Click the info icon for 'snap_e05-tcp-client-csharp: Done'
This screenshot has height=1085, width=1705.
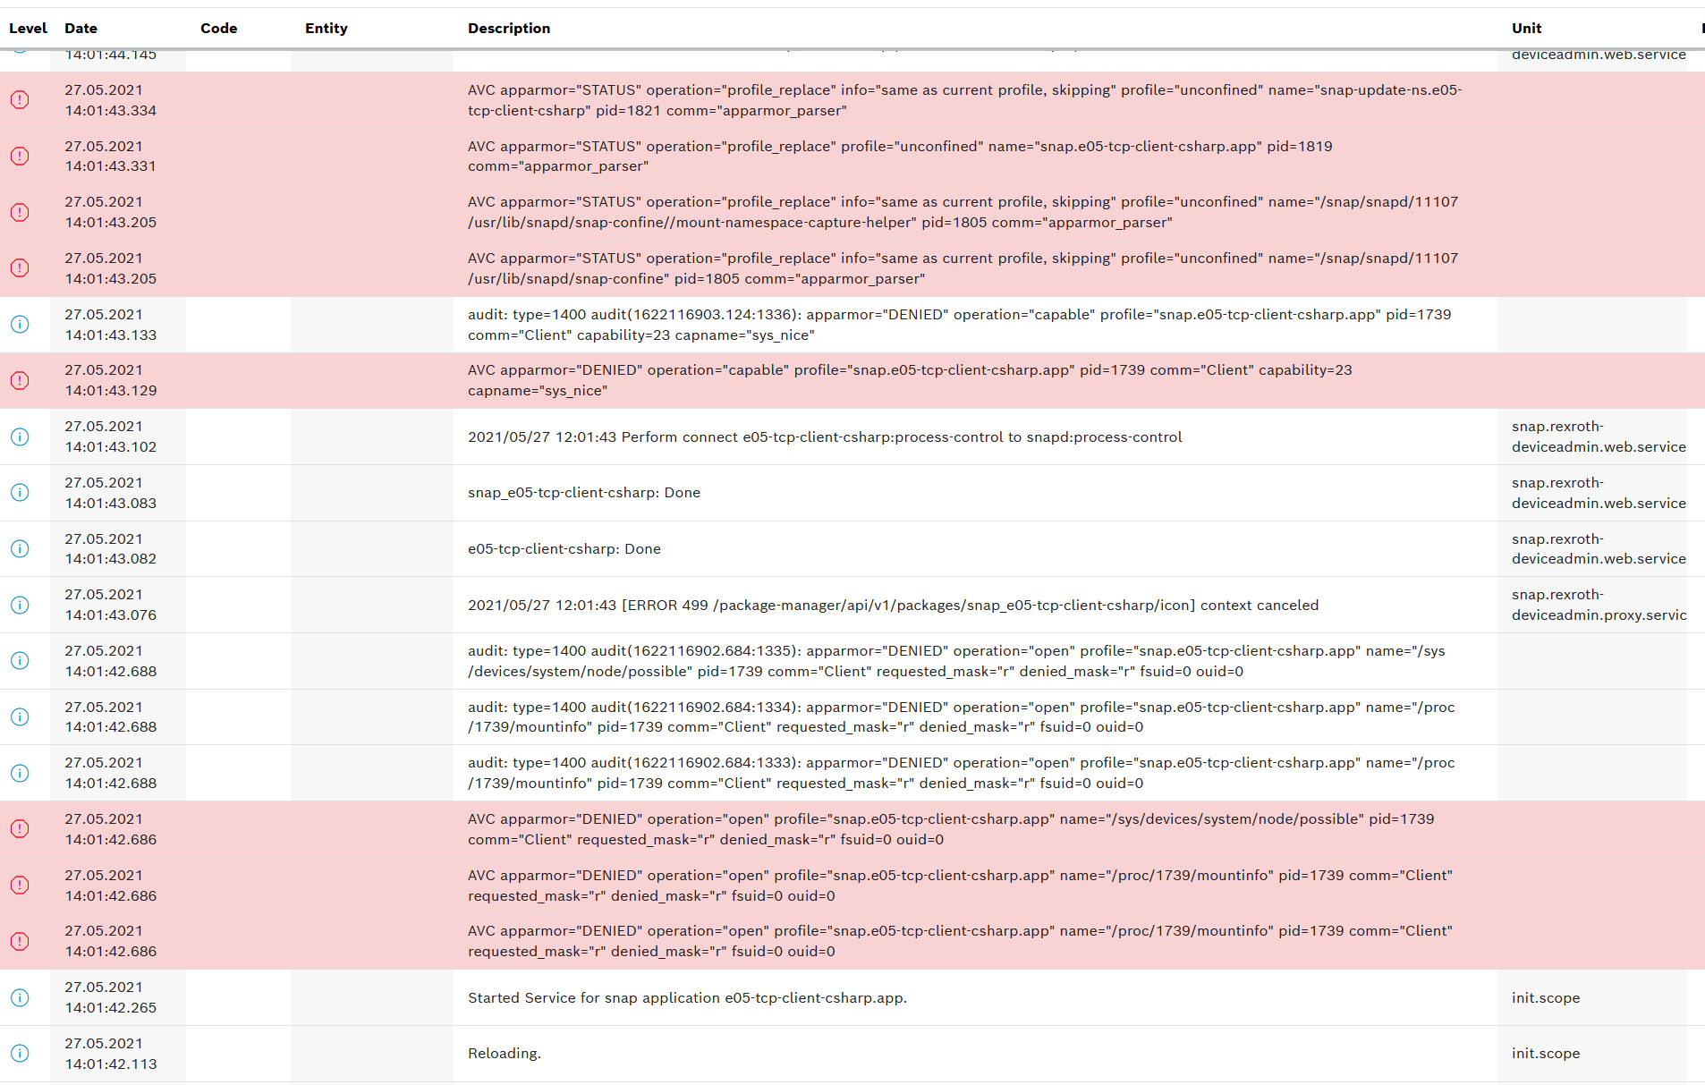[20, 493]
